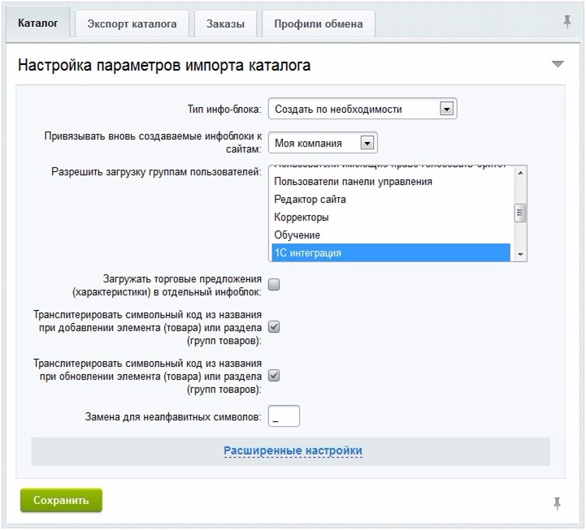
Task: Collapse the Настройка параметров импорта каталога section
Action: [x=558, y=64]
